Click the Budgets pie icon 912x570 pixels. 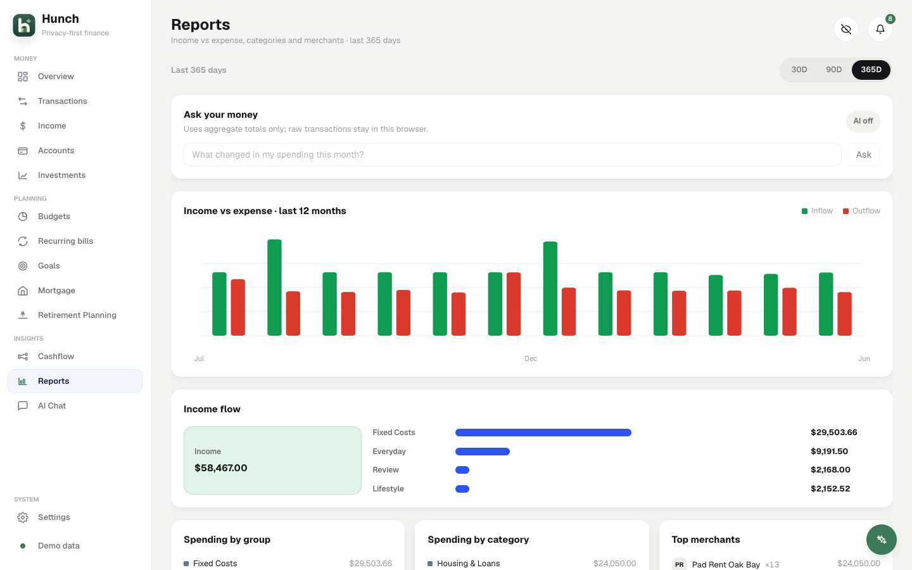[23, 217]
